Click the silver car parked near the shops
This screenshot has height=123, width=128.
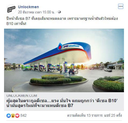(x=108, y=70)
